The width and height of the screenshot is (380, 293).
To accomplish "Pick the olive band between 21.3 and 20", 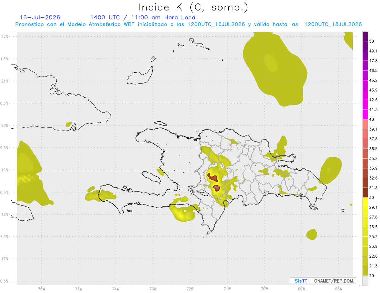I will tap(365, 271).
